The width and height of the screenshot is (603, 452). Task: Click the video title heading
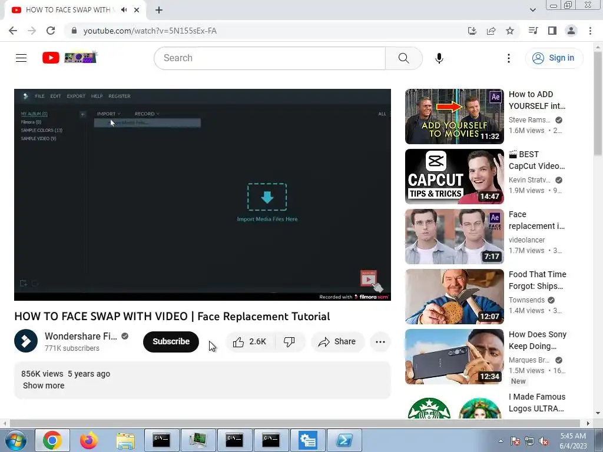coord(172,316)
